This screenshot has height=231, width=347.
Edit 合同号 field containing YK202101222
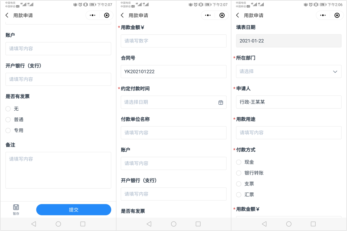point(174,72)
